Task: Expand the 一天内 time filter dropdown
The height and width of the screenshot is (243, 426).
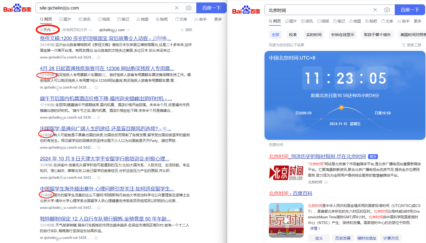Action: (x=48, y=30)
